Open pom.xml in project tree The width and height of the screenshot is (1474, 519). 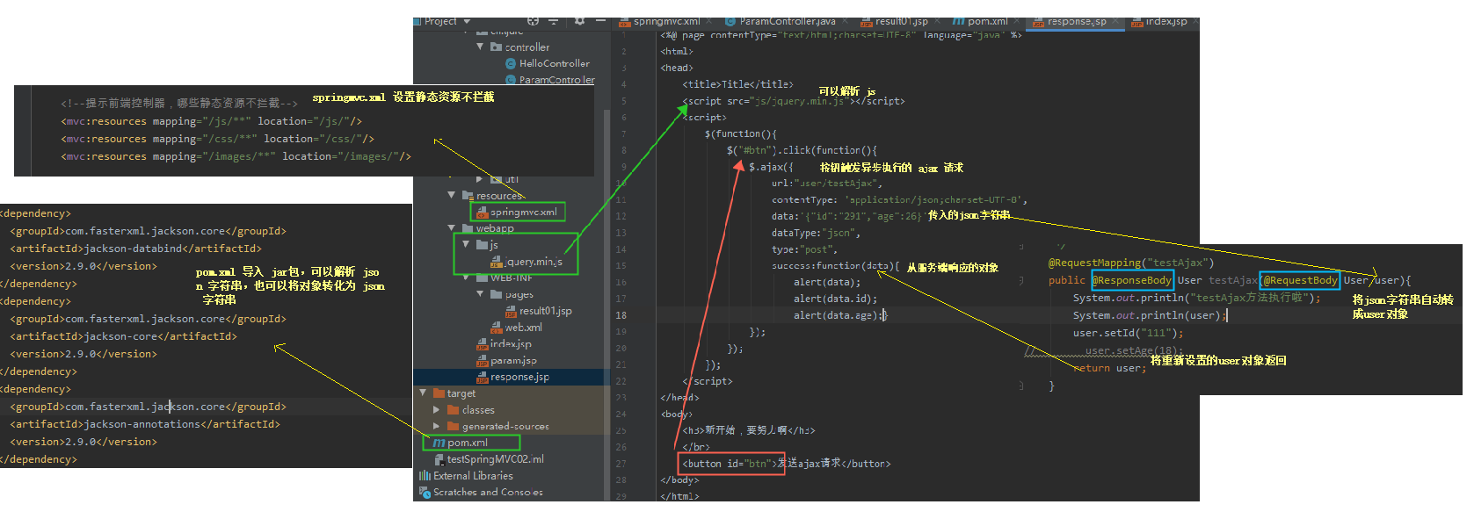coord(467,443)
